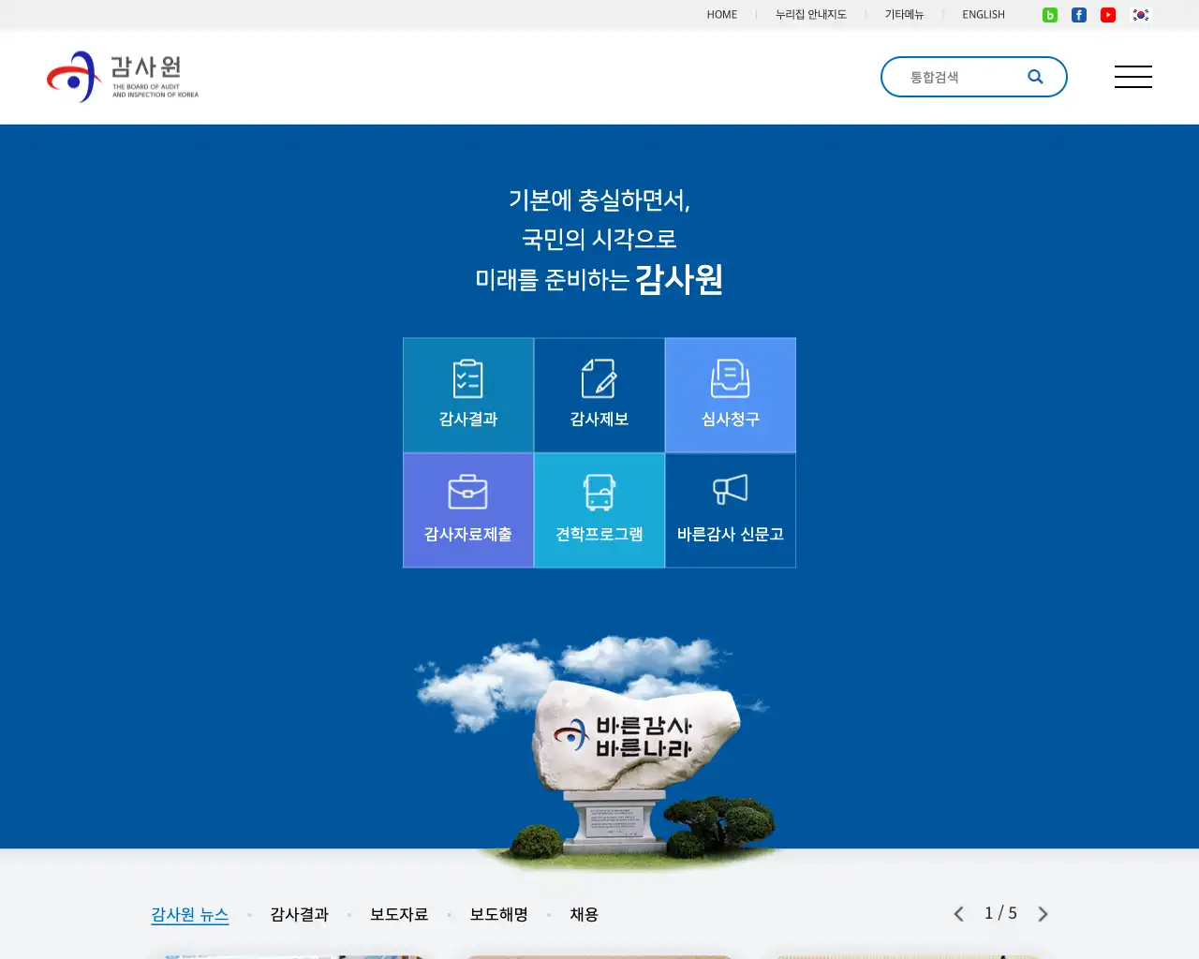Viewport: 1199px width, 959px height.
Task: Open the 바른감사 신문고 megaphone tile
Action: (731, 510)
